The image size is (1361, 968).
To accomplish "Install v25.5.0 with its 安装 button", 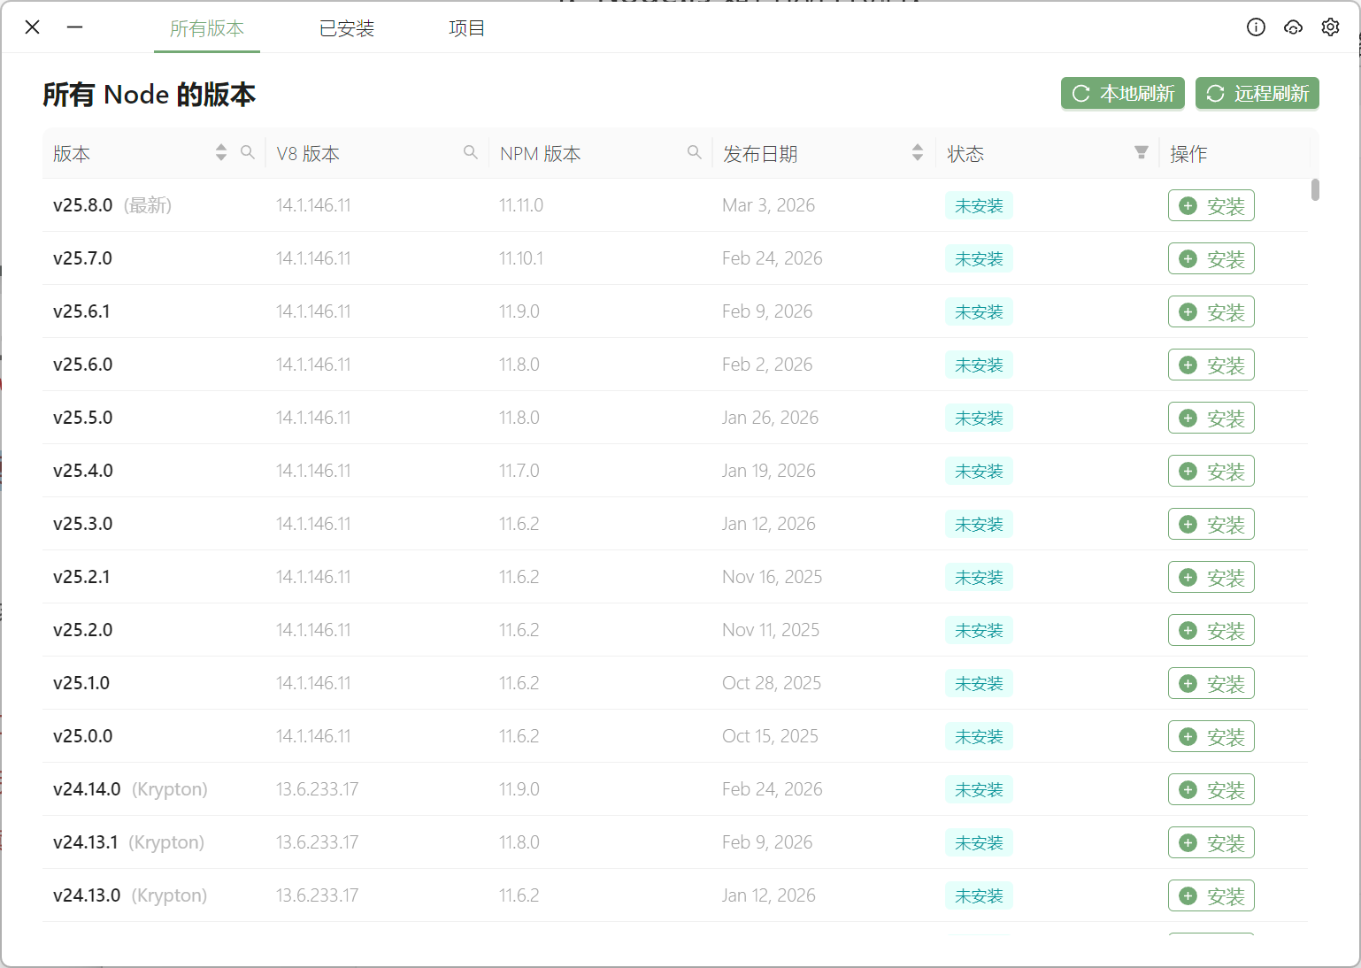I will pyautogui.click(x=1211, y=418).
